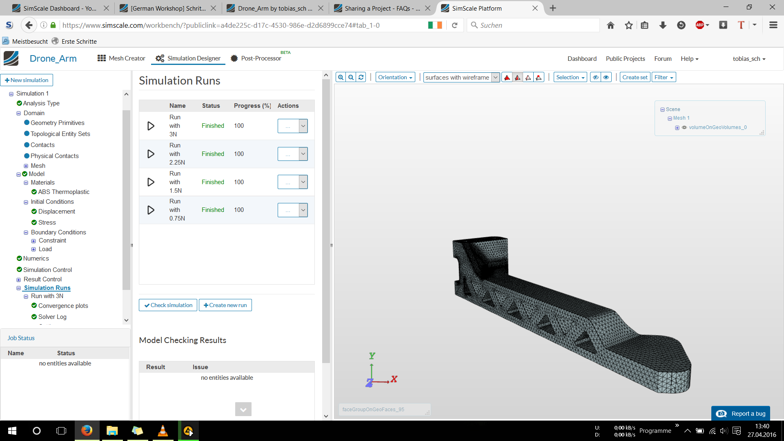Open Actions dropdown for Run with 2.25N
This screenshot has height=441, width=784.
(x=292, y=154)
